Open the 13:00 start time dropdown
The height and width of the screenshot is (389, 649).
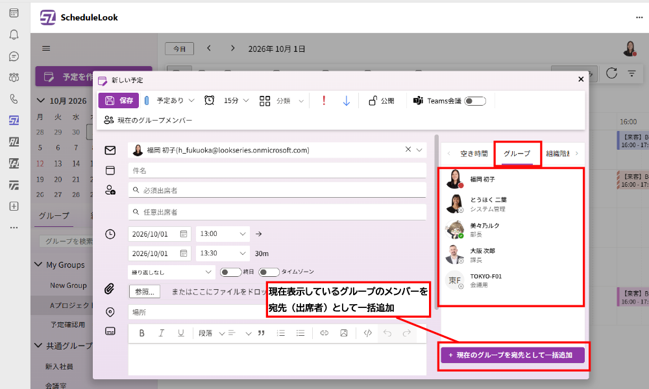tap(223, 234)
